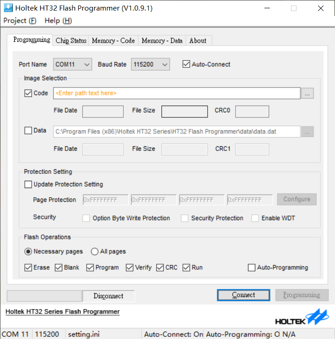Click the browse button for Code path

pos(307,93)
